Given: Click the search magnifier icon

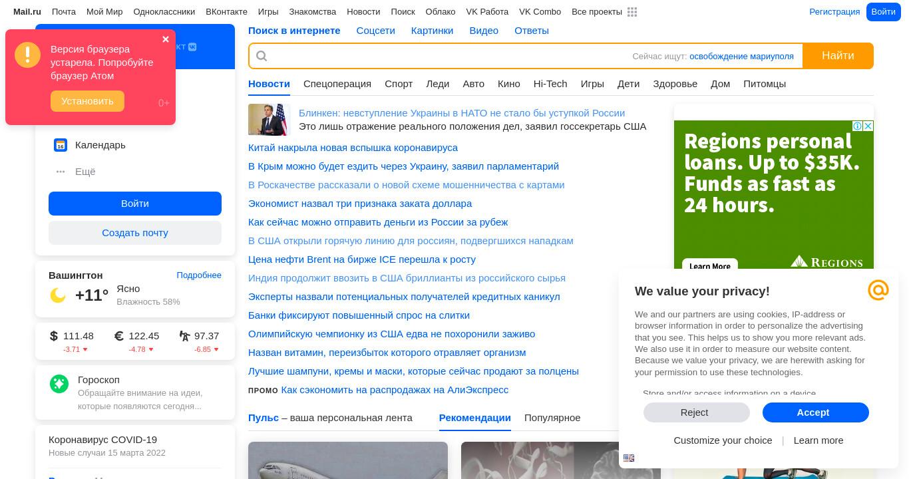Looking at the screenshot, I should 262,56.
